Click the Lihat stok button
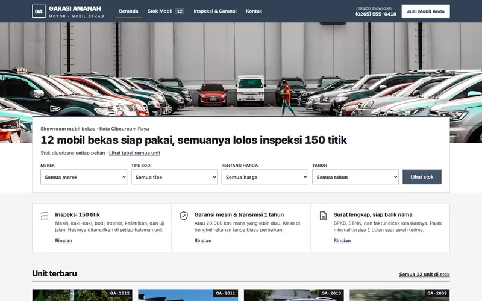 tap(422, 177)
